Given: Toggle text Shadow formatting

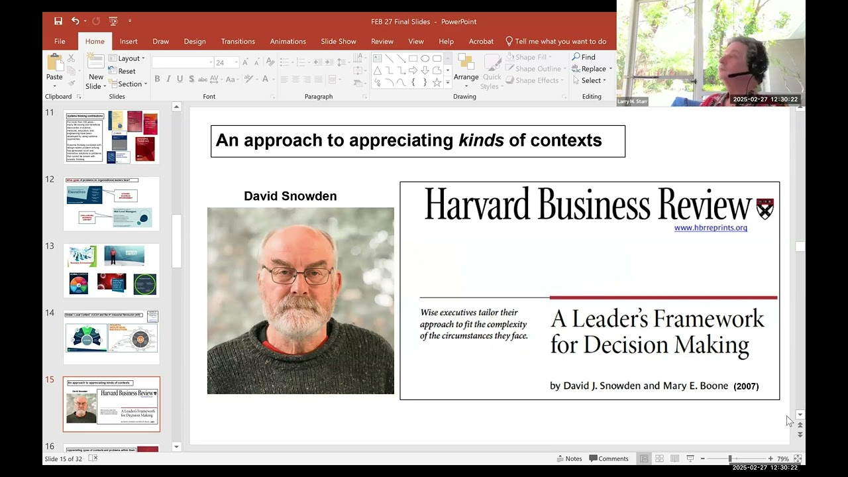Looking at the screenshot, I should [x=191, y=79].
